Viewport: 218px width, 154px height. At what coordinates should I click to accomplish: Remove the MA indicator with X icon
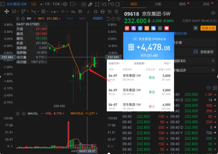coord(23,19)
